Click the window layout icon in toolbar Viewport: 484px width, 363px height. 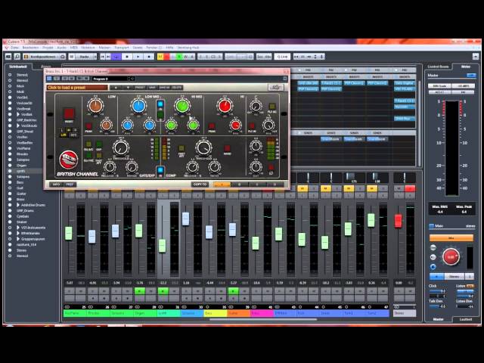coord(8,57)
